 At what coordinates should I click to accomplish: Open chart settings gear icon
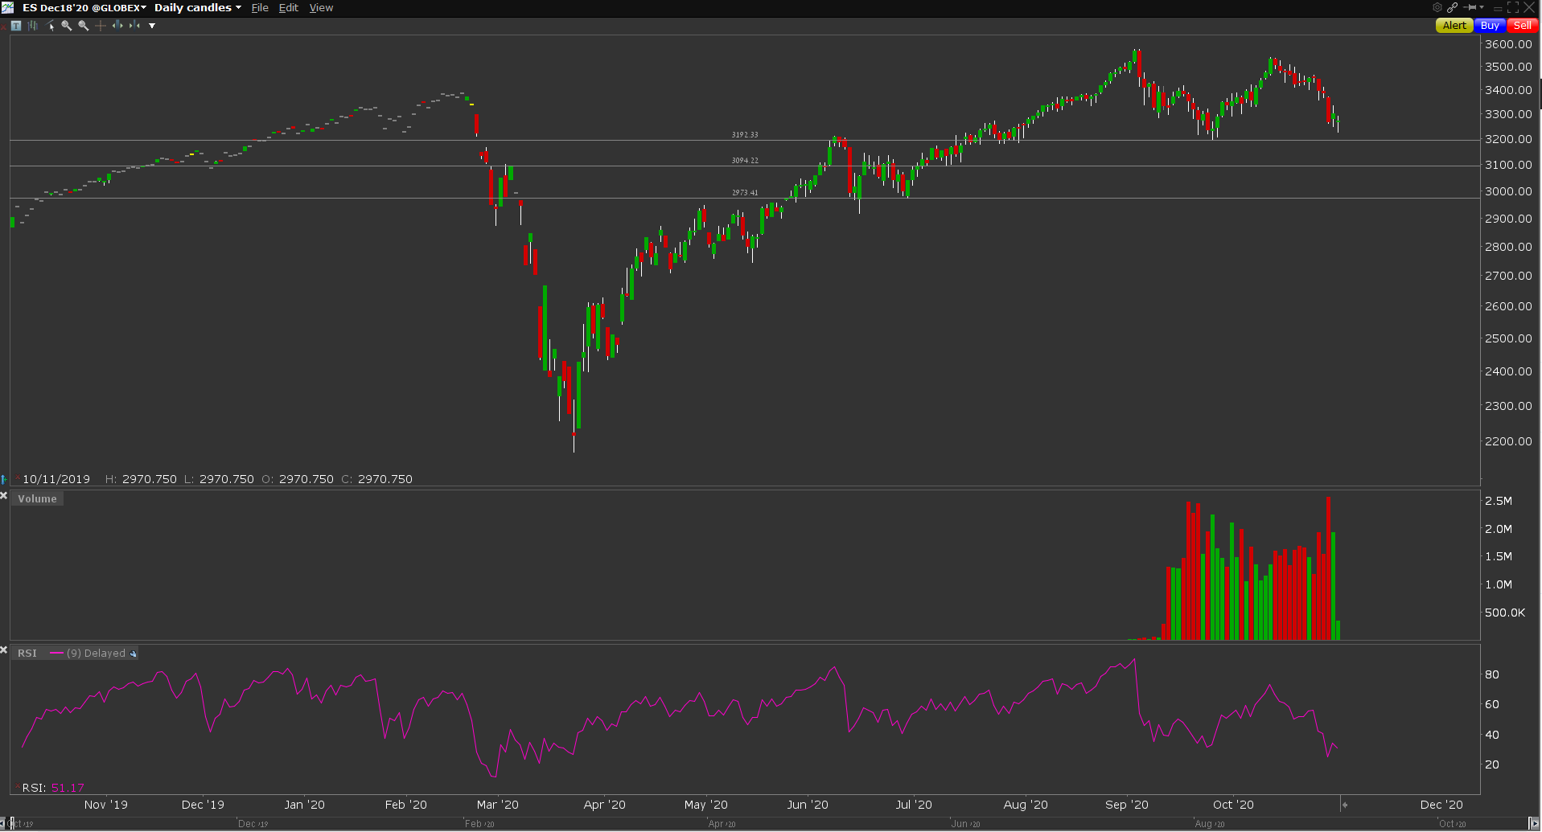click(1437, 7)
